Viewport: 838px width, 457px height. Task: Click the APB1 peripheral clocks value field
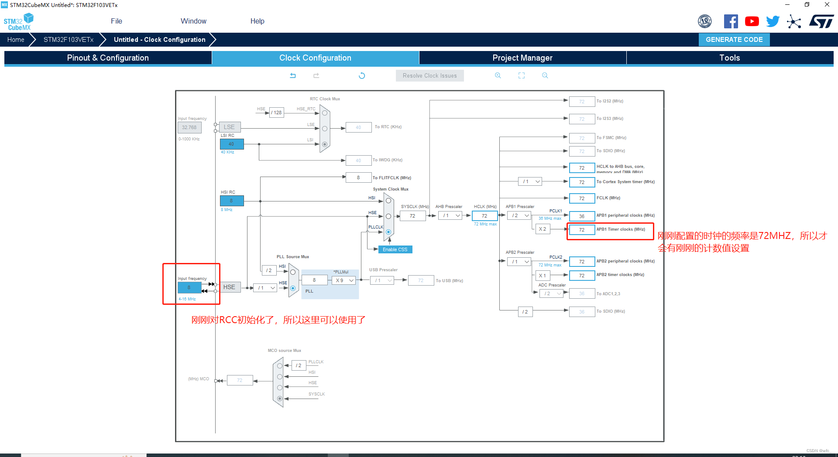tap(582, 216)
